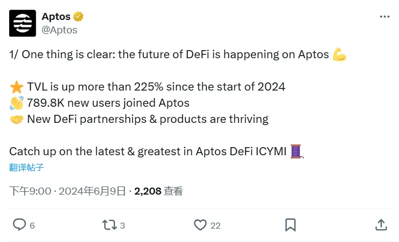Bookmark this post
The image size is (399, 242).
[x=290, y=225]
